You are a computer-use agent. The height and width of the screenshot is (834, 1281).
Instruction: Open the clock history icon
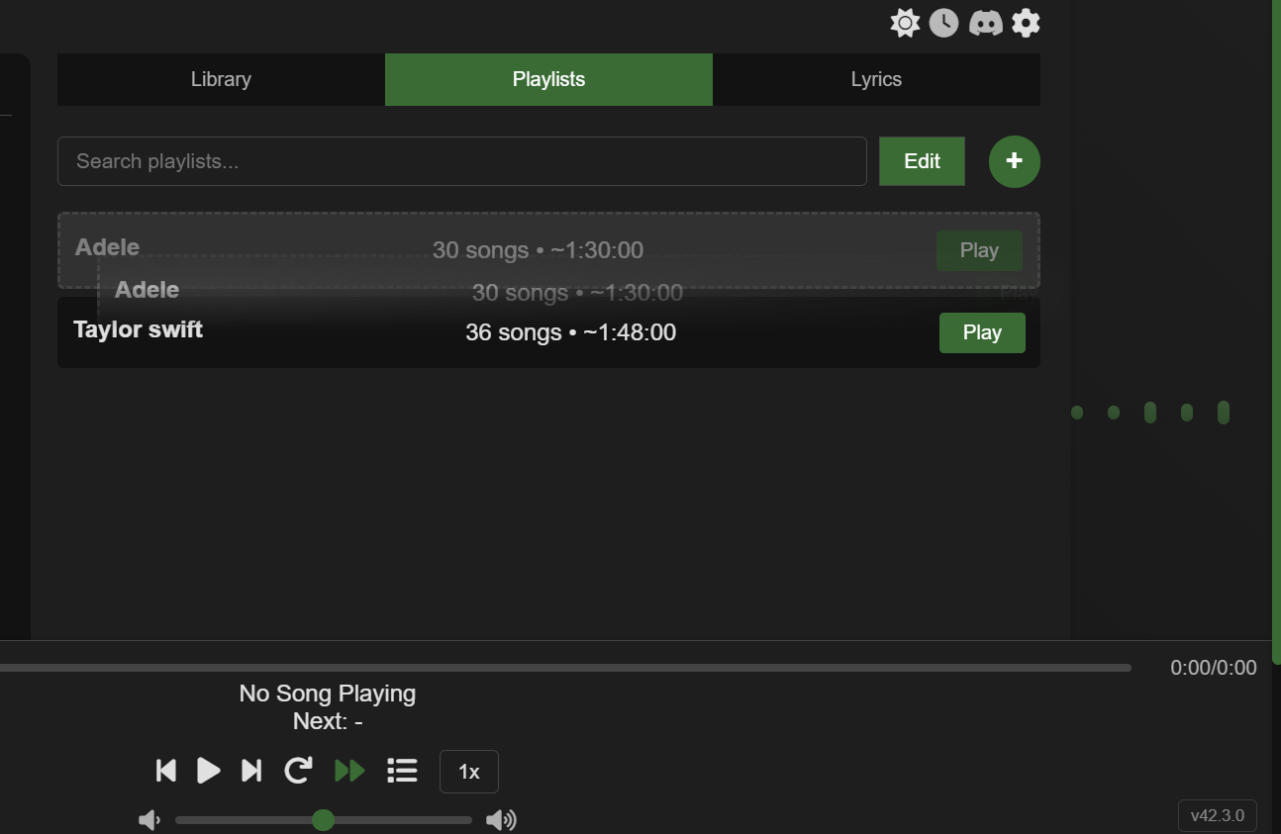[x=943, y=23]
